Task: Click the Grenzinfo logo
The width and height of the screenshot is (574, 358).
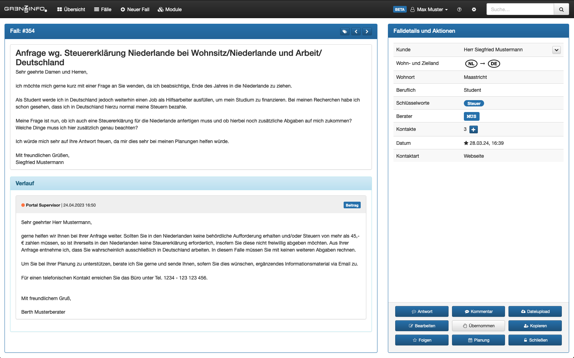Action: click(26, 9)
